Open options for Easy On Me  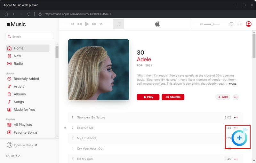click(236, 128)
